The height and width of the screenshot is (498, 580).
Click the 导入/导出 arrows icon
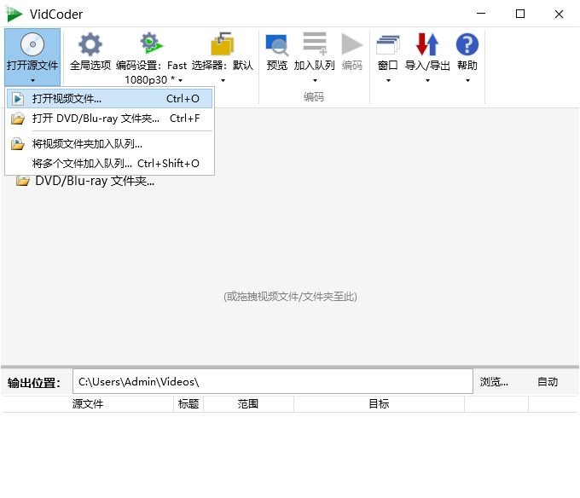point(427,44)
